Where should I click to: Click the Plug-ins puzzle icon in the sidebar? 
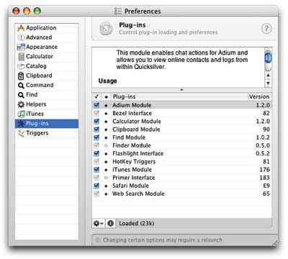(21, 124)
